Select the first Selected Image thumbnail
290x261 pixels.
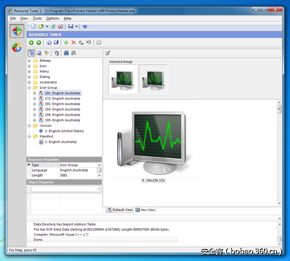click(123, 79)
